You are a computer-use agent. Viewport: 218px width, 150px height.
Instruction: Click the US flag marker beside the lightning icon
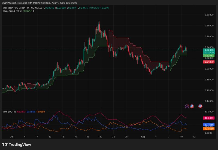tap(192, 106)
